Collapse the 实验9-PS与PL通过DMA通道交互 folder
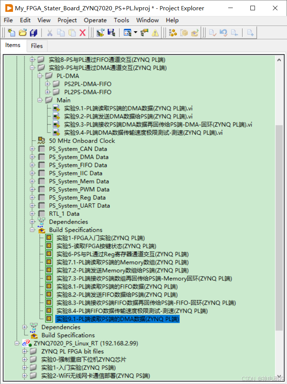The width and height of the screenshot is (287, 384). click(x=32, y=67)
